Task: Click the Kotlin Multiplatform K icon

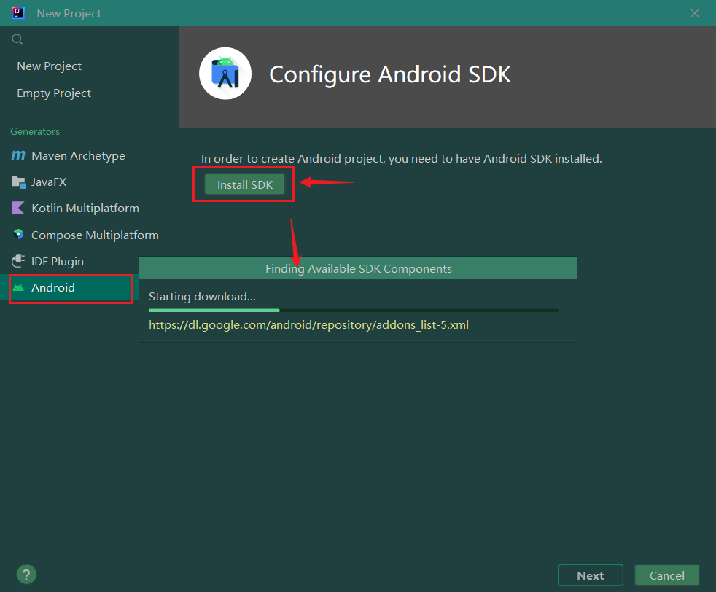Action: click(17, 208)
